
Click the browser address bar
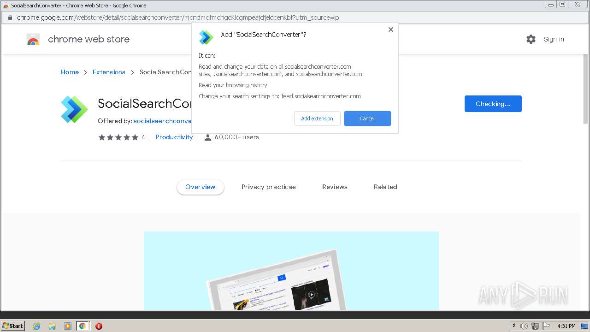click(295, 18)
